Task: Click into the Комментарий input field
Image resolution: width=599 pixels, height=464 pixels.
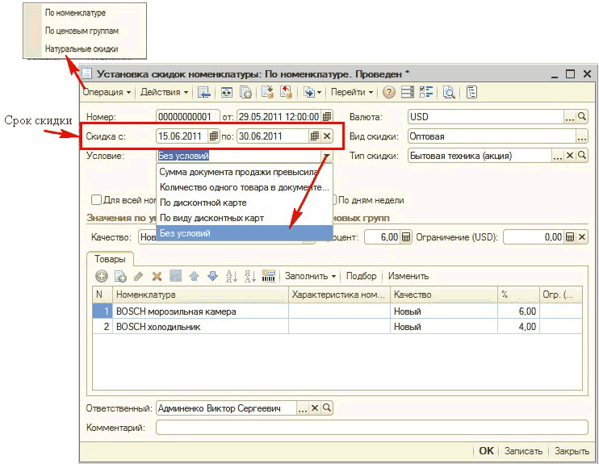Action: click(371, 428)
